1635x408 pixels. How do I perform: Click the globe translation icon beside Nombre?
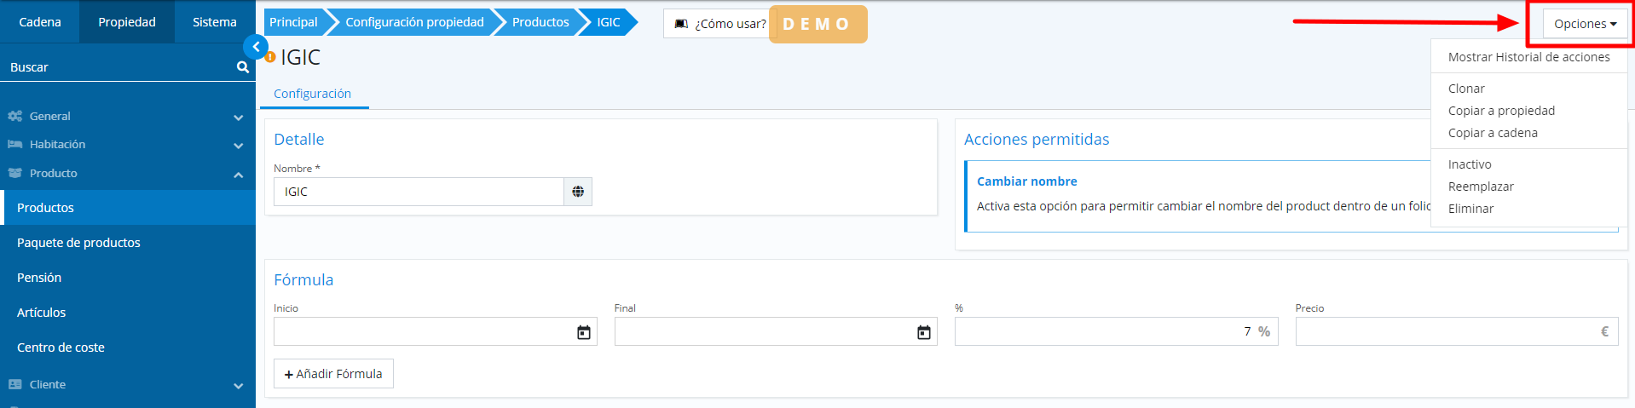tap(578, 192)
